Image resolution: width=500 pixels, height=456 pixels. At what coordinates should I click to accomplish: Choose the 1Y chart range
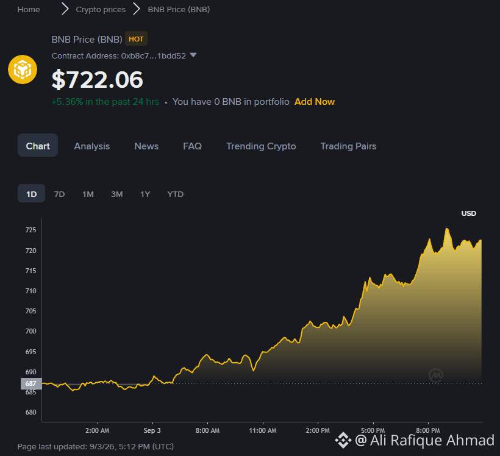pos(145,194)
